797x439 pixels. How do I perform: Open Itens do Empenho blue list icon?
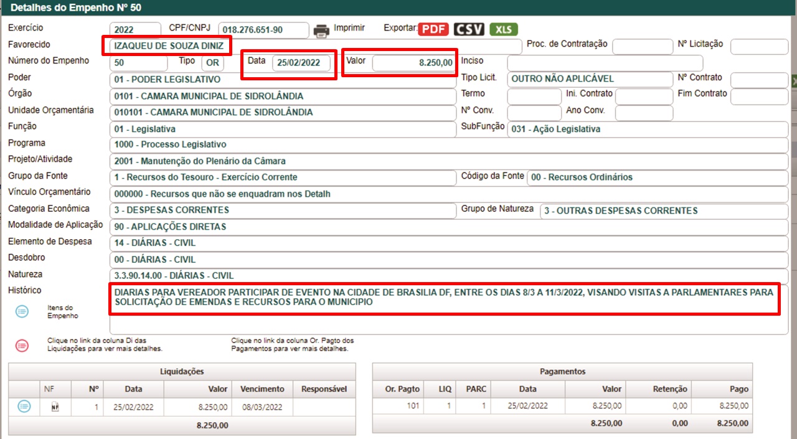point(22,311)
